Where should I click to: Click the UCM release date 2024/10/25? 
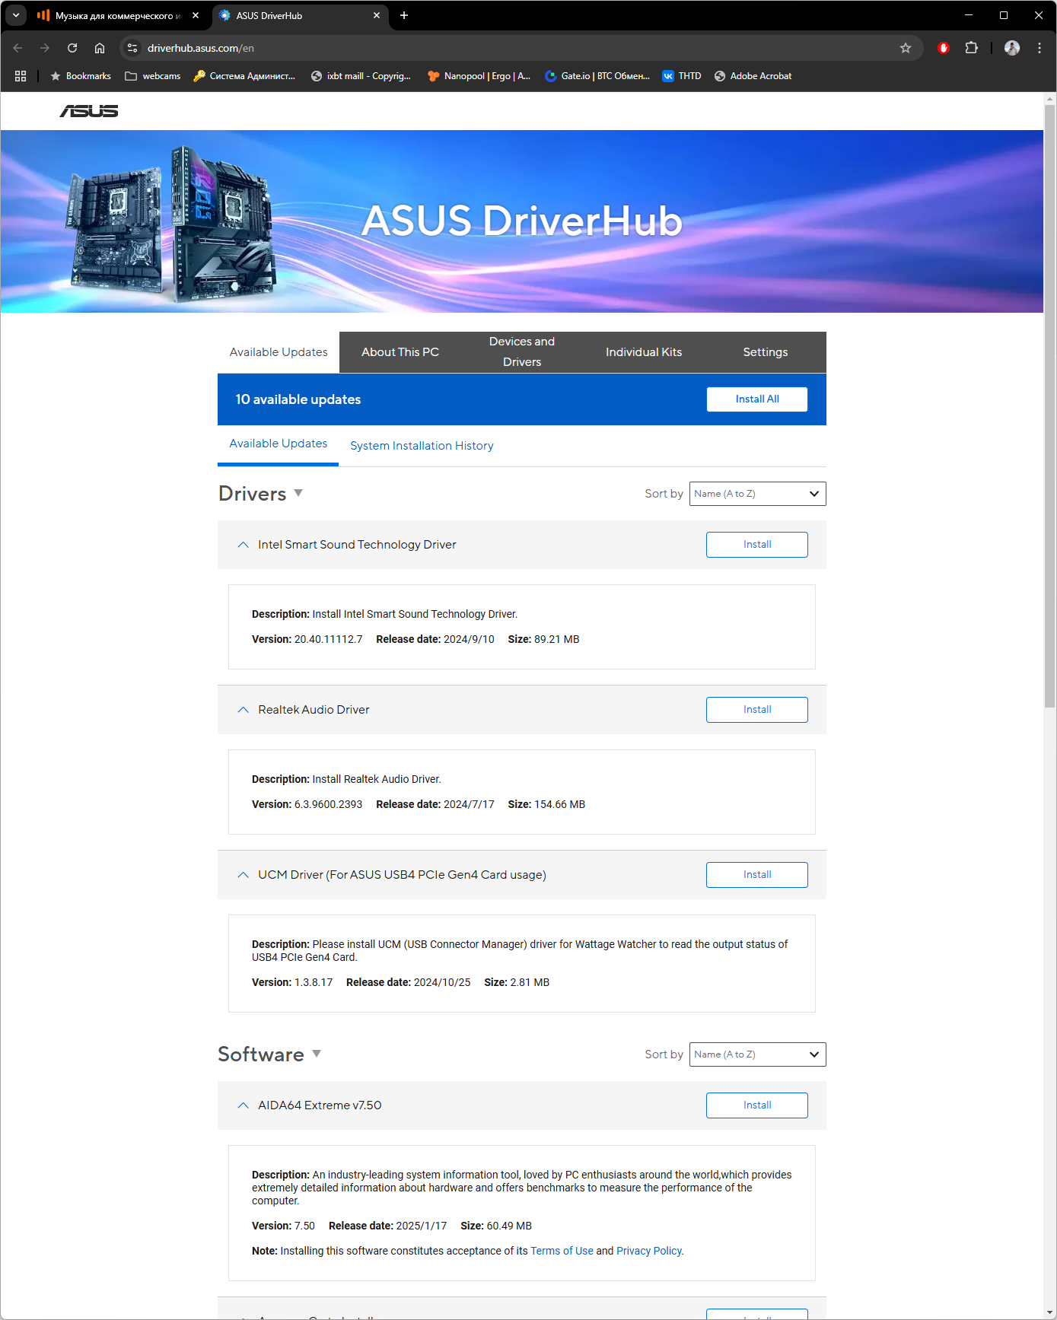tap(409, 982)
